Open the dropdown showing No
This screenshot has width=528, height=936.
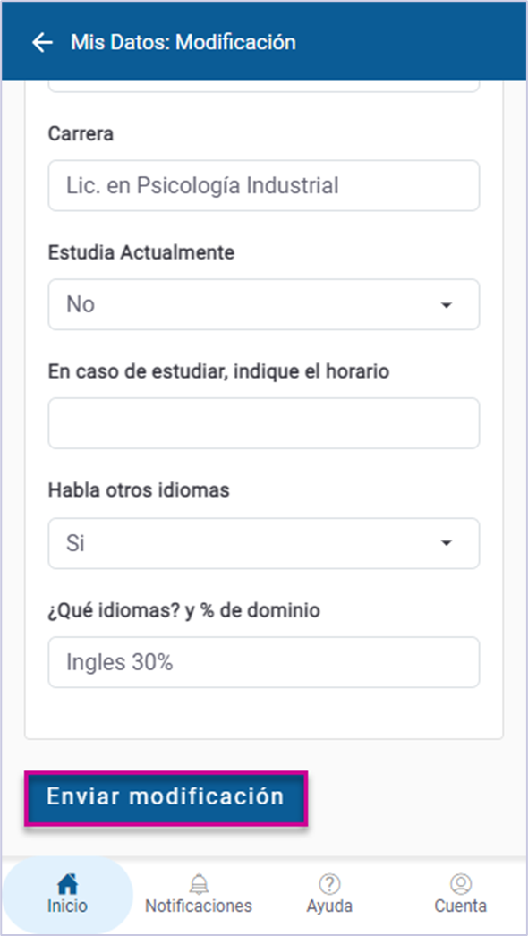[263, 304]
